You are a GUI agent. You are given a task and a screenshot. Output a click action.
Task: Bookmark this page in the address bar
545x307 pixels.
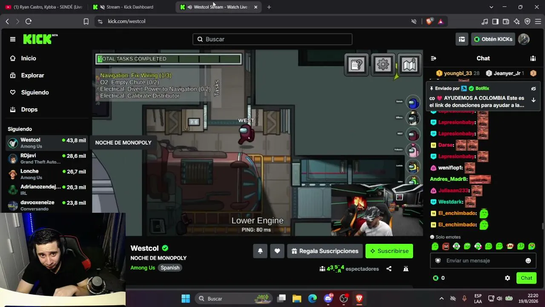(x=86, y=21)
